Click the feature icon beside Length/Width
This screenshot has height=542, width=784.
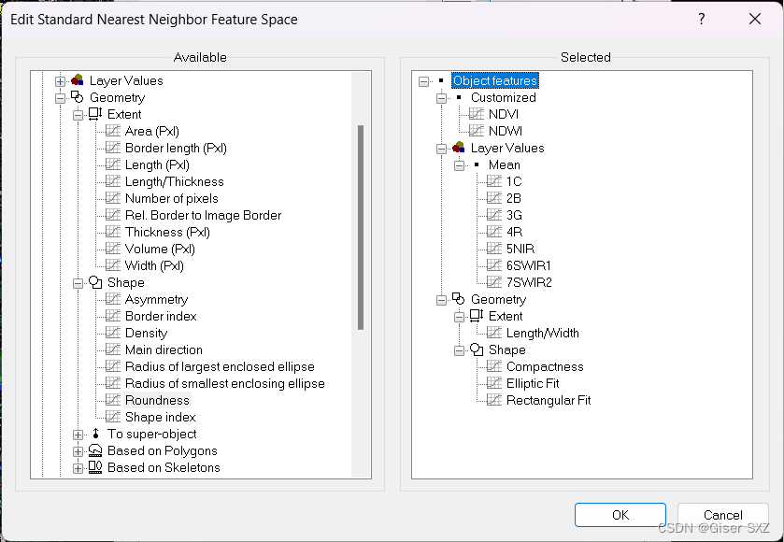click(494, 333)
